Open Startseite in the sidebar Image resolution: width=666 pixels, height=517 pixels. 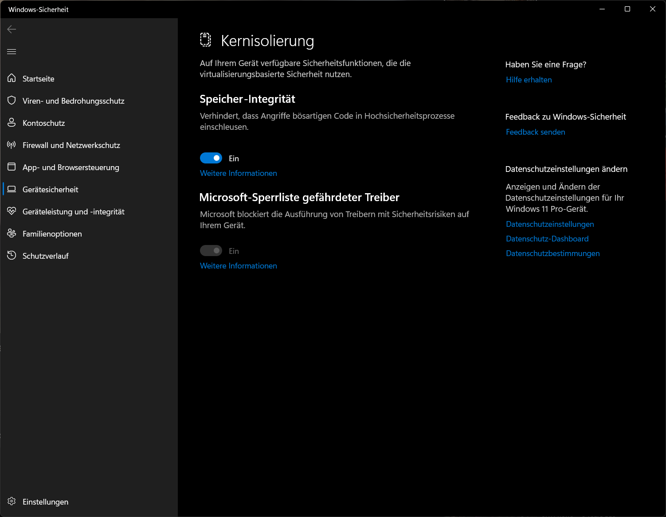click(x=89, y=78)
